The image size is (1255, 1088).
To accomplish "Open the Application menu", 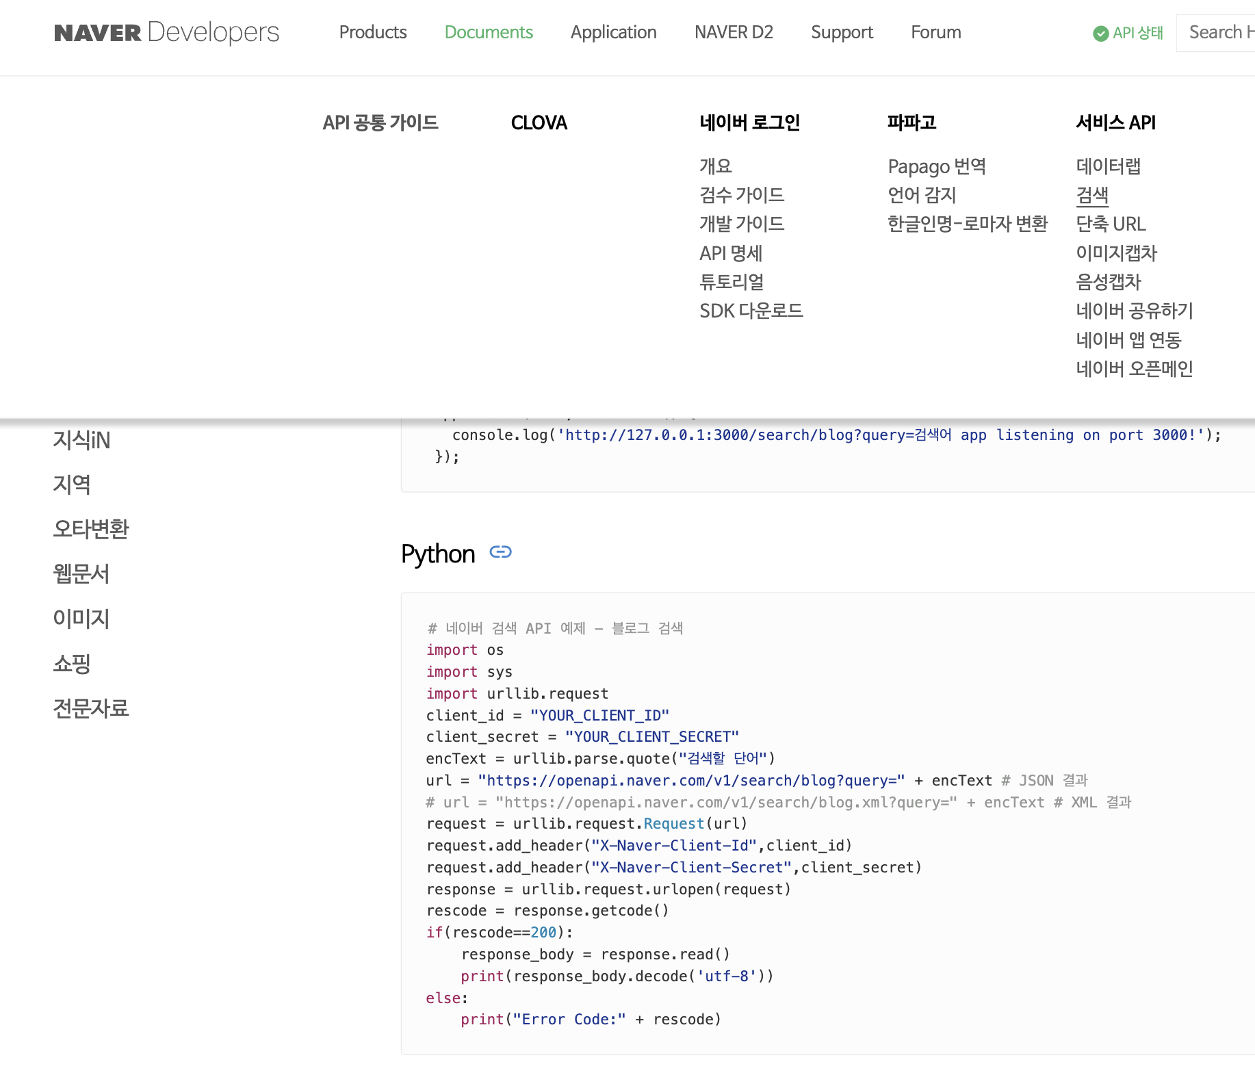I will [613, 32].
